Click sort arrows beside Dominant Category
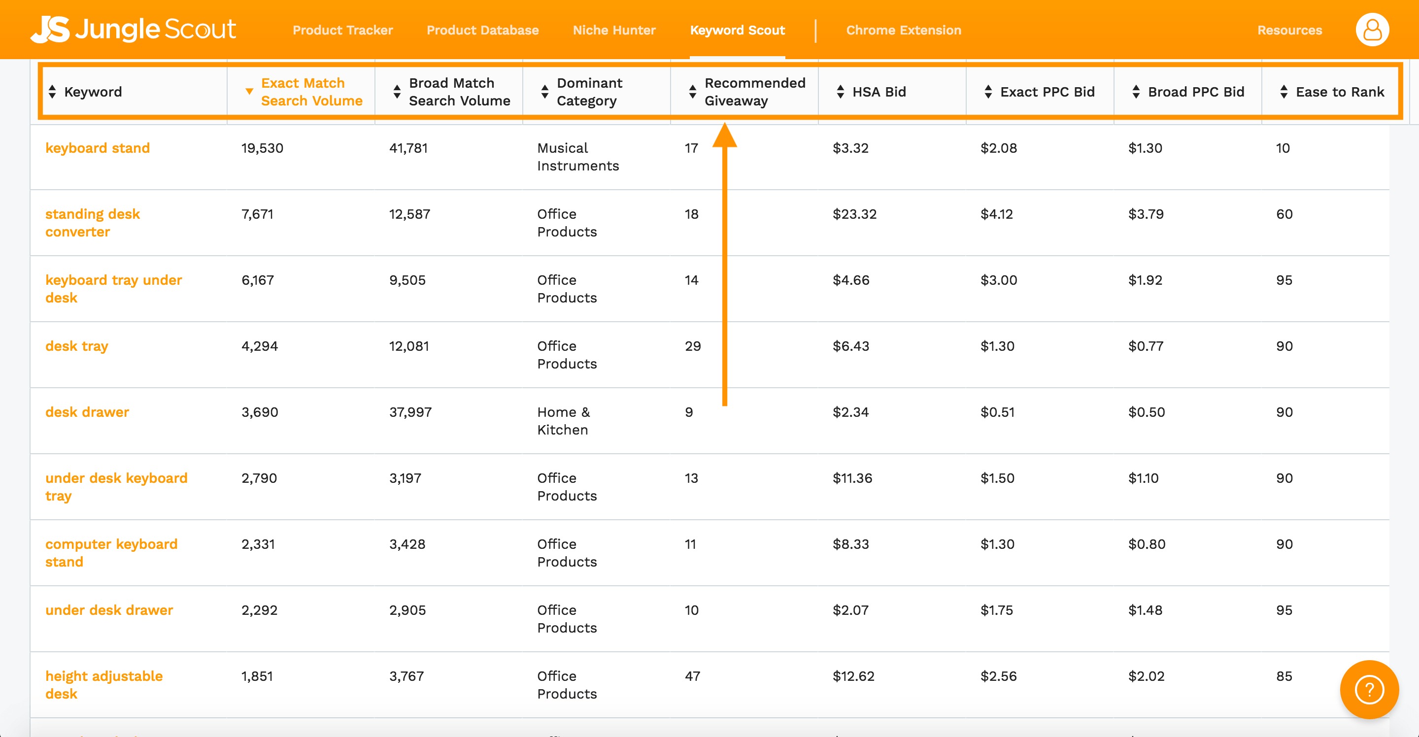This screenshot has height=737, width=1419. click(x=545, y=92)
